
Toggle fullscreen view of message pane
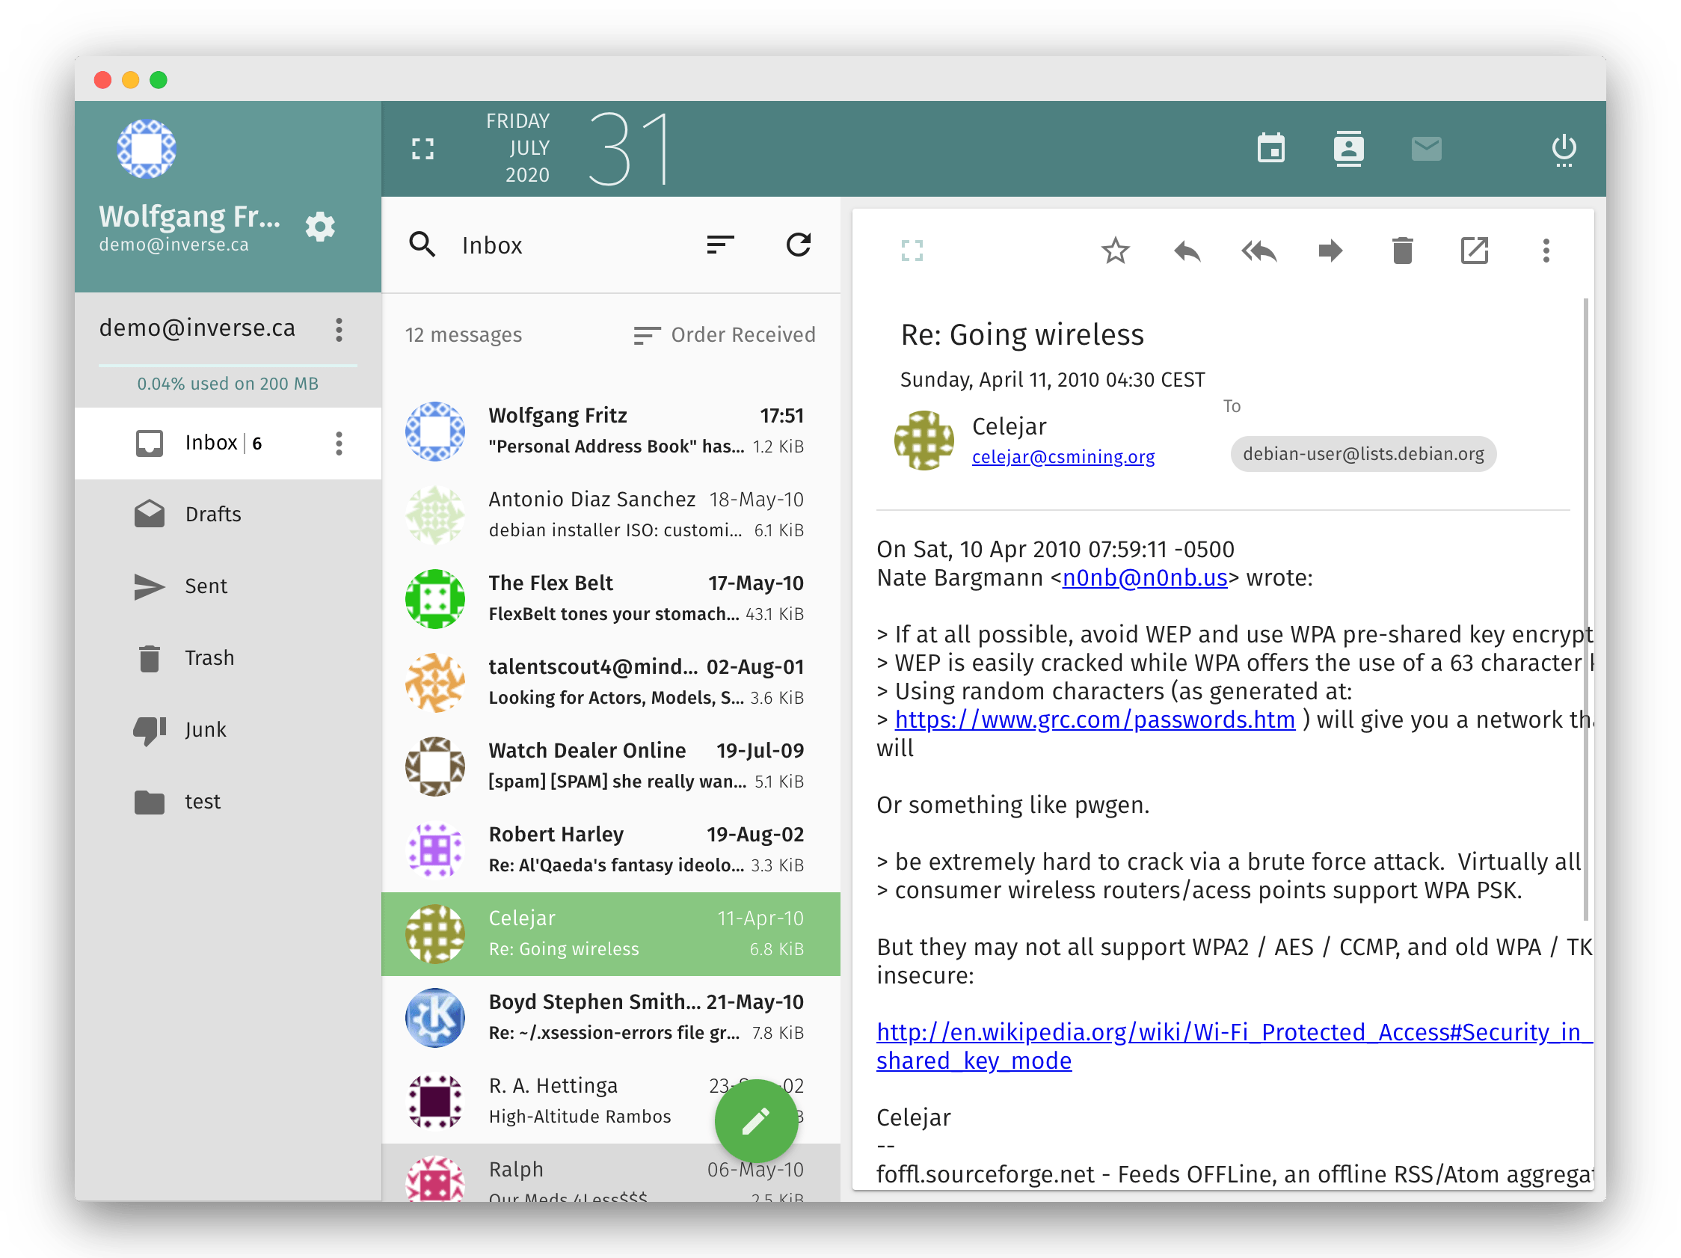tap(912, 250)
